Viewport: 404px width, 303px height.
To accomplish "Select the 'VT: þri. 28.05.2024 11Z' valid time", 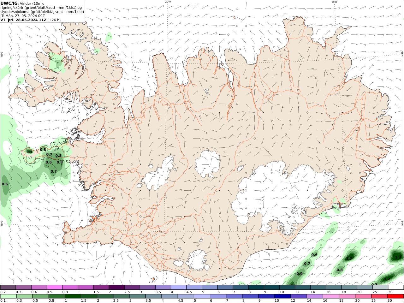I will tap(24, 20).
